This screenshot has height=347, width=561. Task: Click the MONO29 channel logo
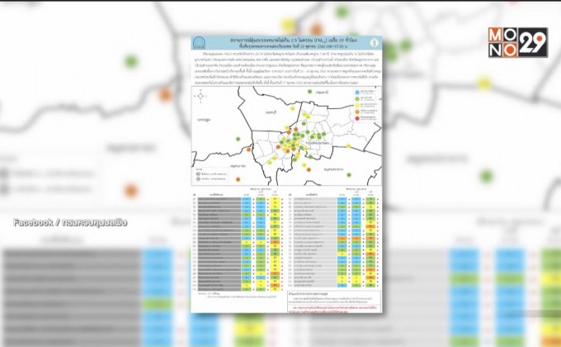[x=518, y=42]
